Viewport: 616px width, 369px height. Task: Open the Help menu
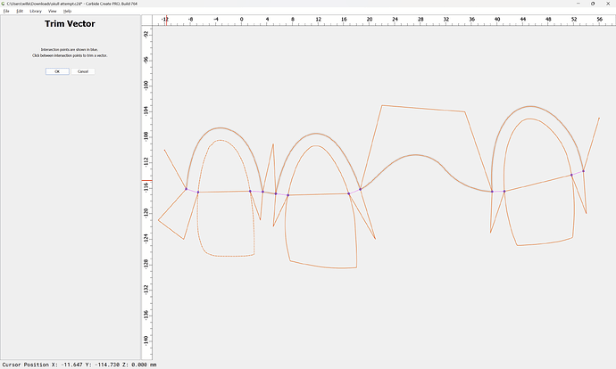[67, 11]
